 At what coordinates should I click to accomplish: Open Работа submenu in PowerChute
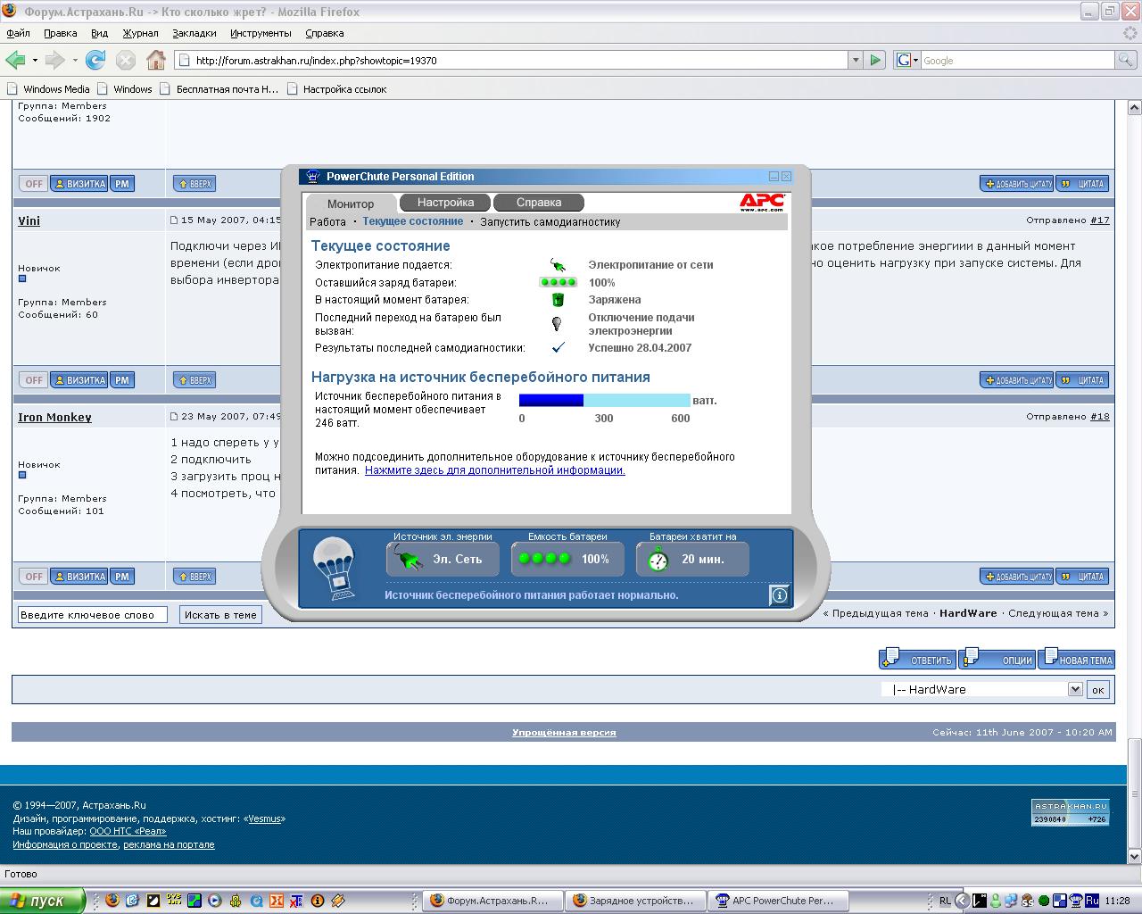[327, 221]
